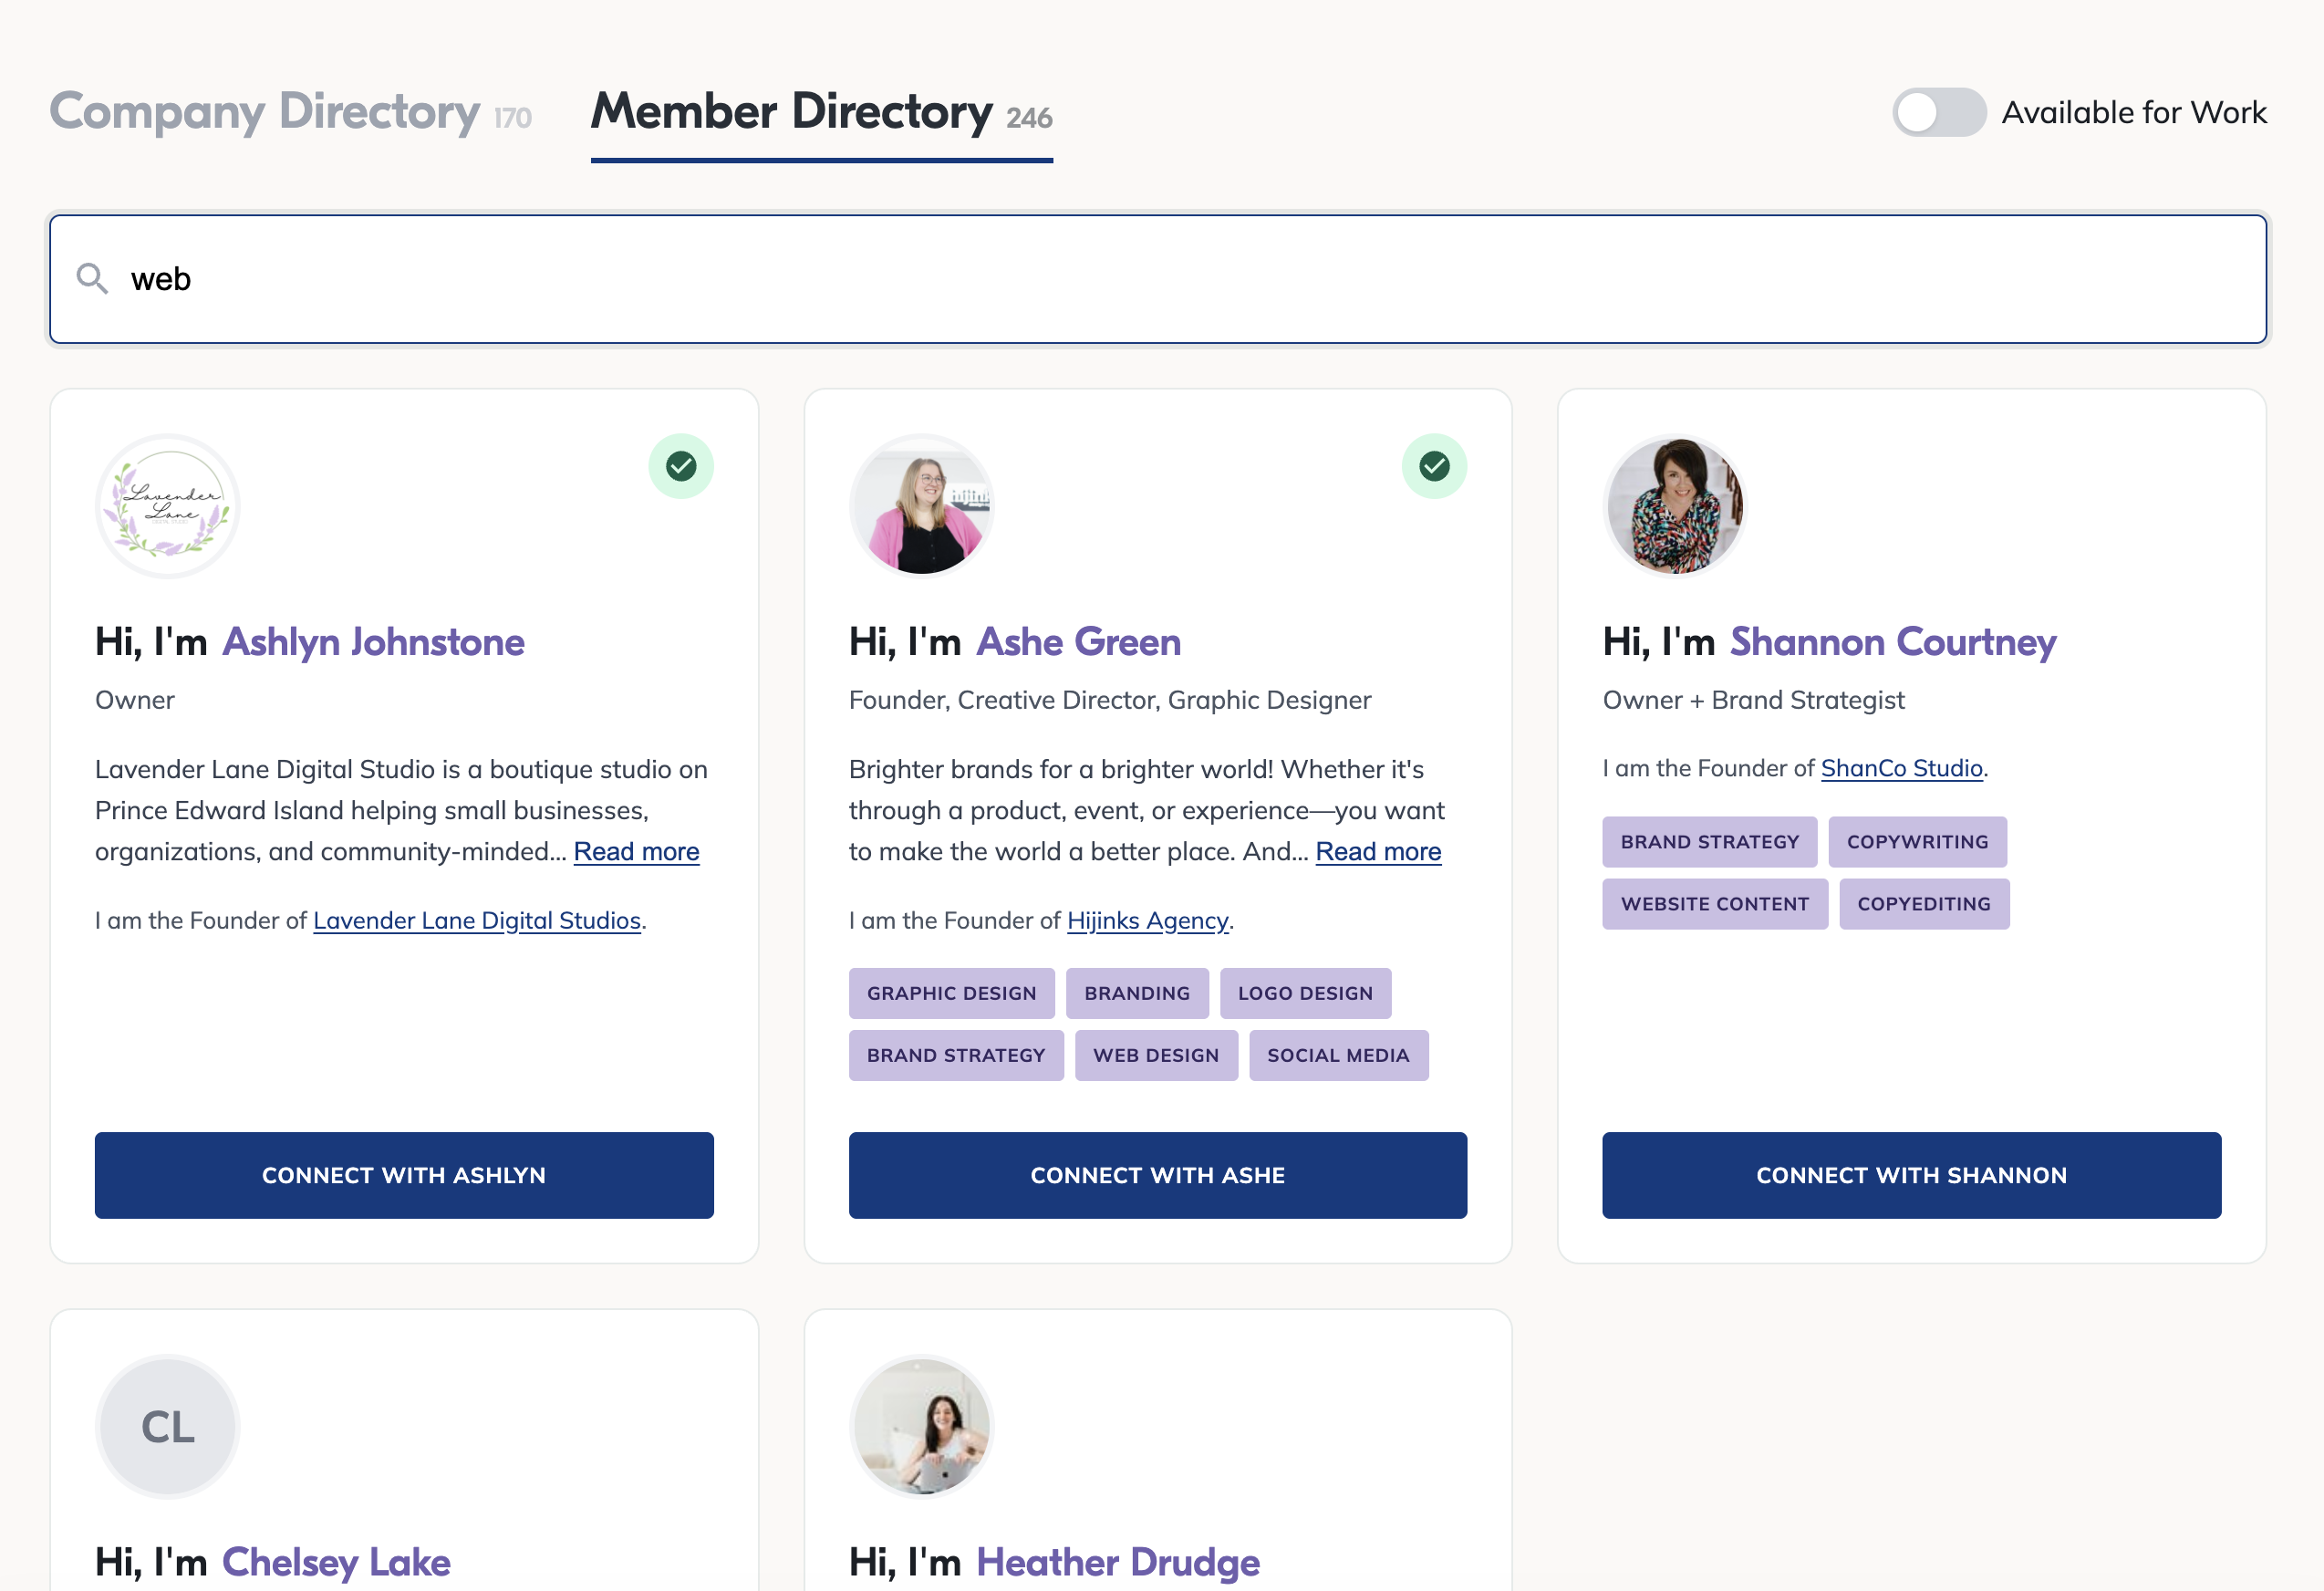This screenshot has height=1591, width=2324.
Task: Click 'Owner + Brand Strategist' subtitle
Action: pyautogui.click(x=1753, y=700)
